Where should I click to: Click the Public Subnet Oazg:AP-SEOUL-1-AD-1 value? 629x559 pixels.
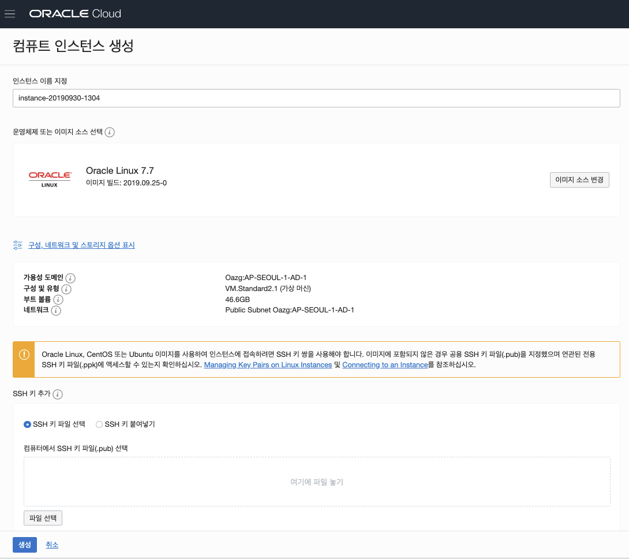pyautogui.click(x=290, y=310)
